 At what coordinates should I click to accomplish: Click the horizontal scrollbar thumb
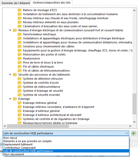tap(38, 126)
